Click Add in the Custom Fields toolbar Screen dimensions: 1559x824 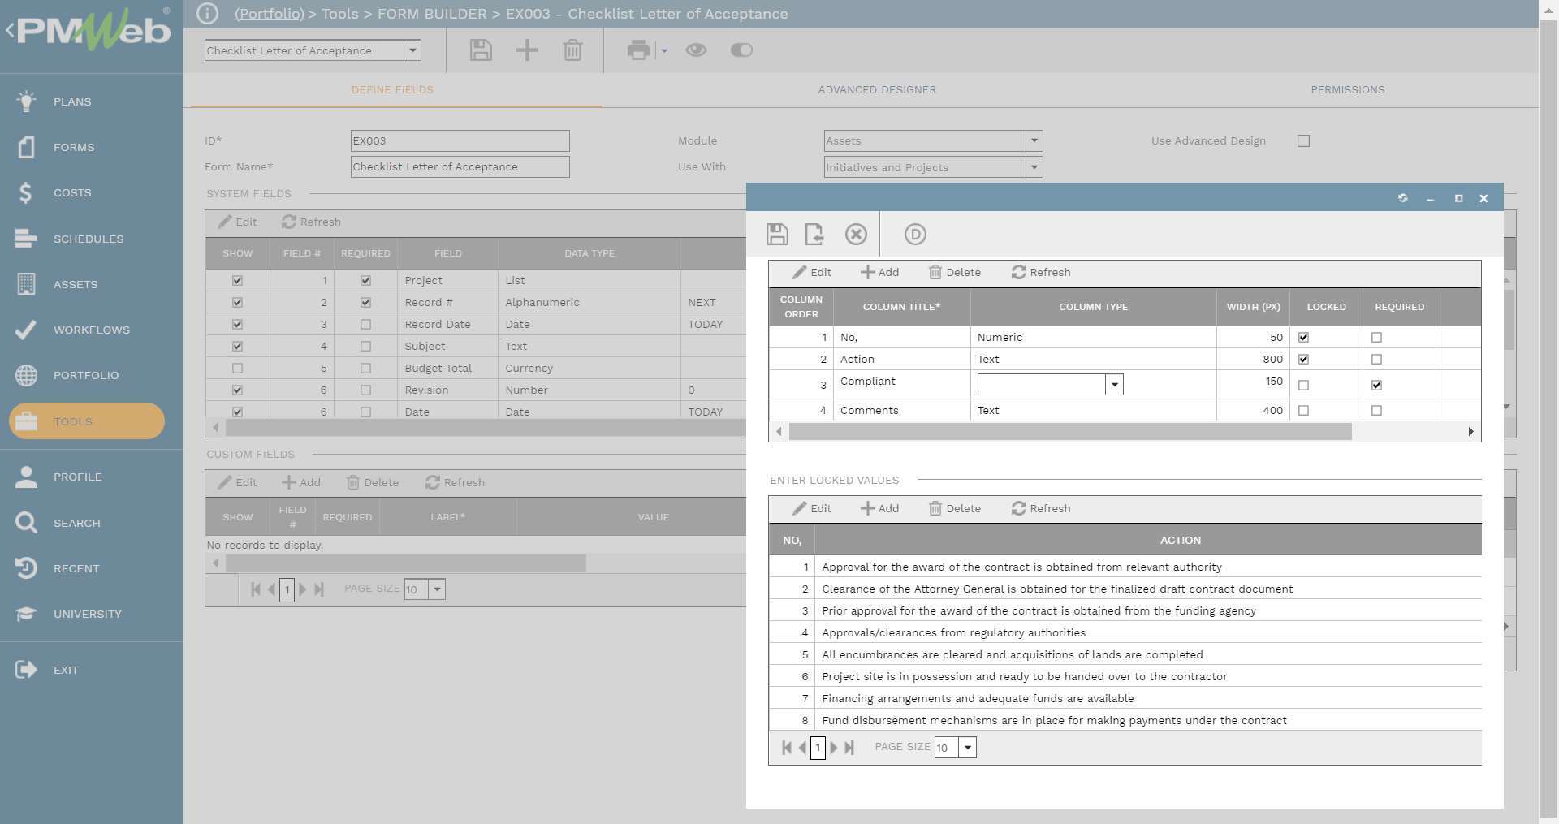coord(301,483)
